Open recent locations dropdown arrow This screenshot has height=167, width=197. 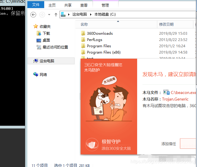49,15
